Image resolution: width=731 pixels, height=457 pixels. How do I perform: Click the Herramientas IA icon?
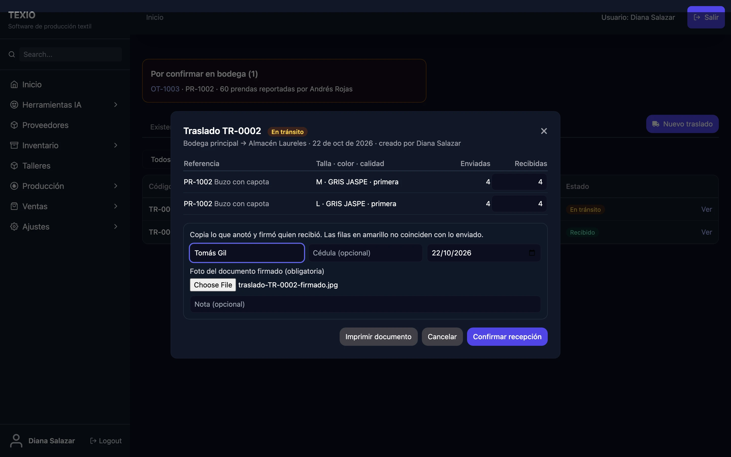coord(14,105)
